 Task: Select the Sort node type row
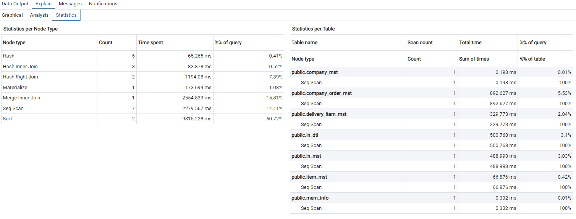point(143,119)
